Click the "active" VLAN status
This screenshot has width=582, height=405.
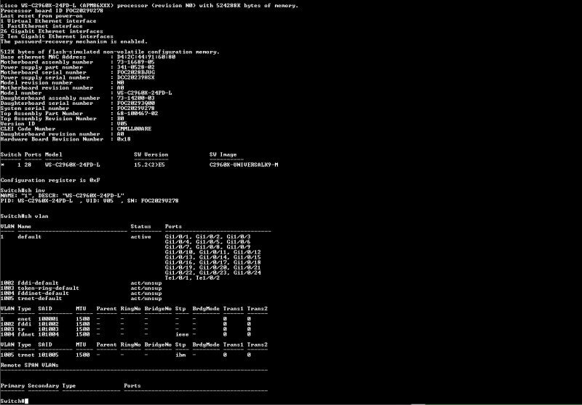click(x=140, y=237)
